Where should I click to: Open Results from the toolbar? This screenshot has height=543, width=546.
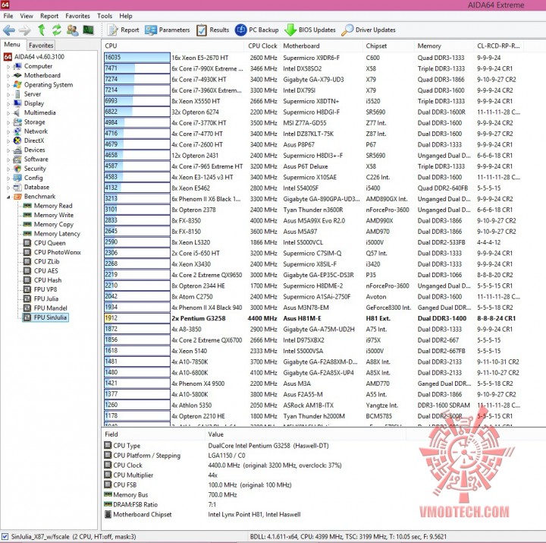pos(213,30)
